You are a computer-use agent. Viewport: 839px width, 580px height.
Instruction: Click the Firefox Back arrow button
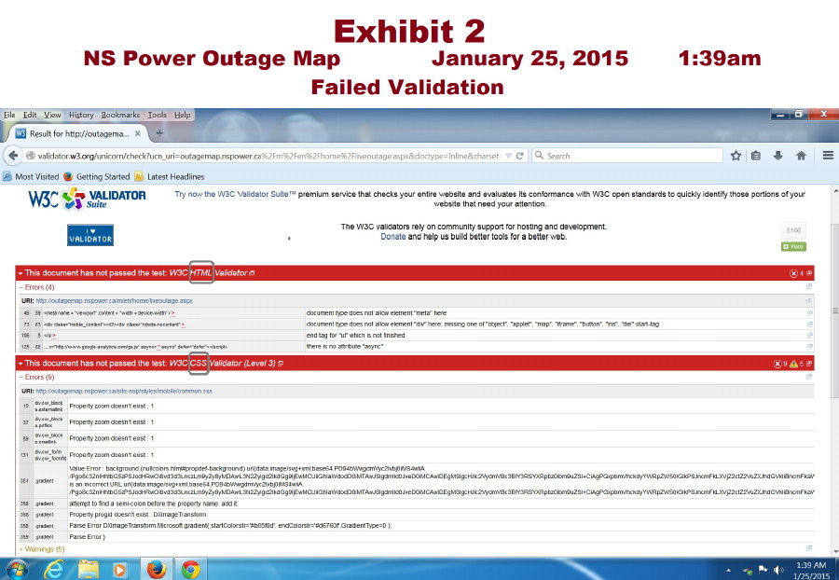(13, 156)
